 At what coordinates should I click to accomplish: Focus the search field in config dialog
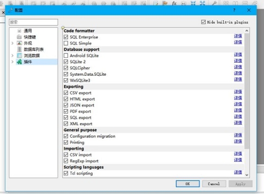point(33,22)
